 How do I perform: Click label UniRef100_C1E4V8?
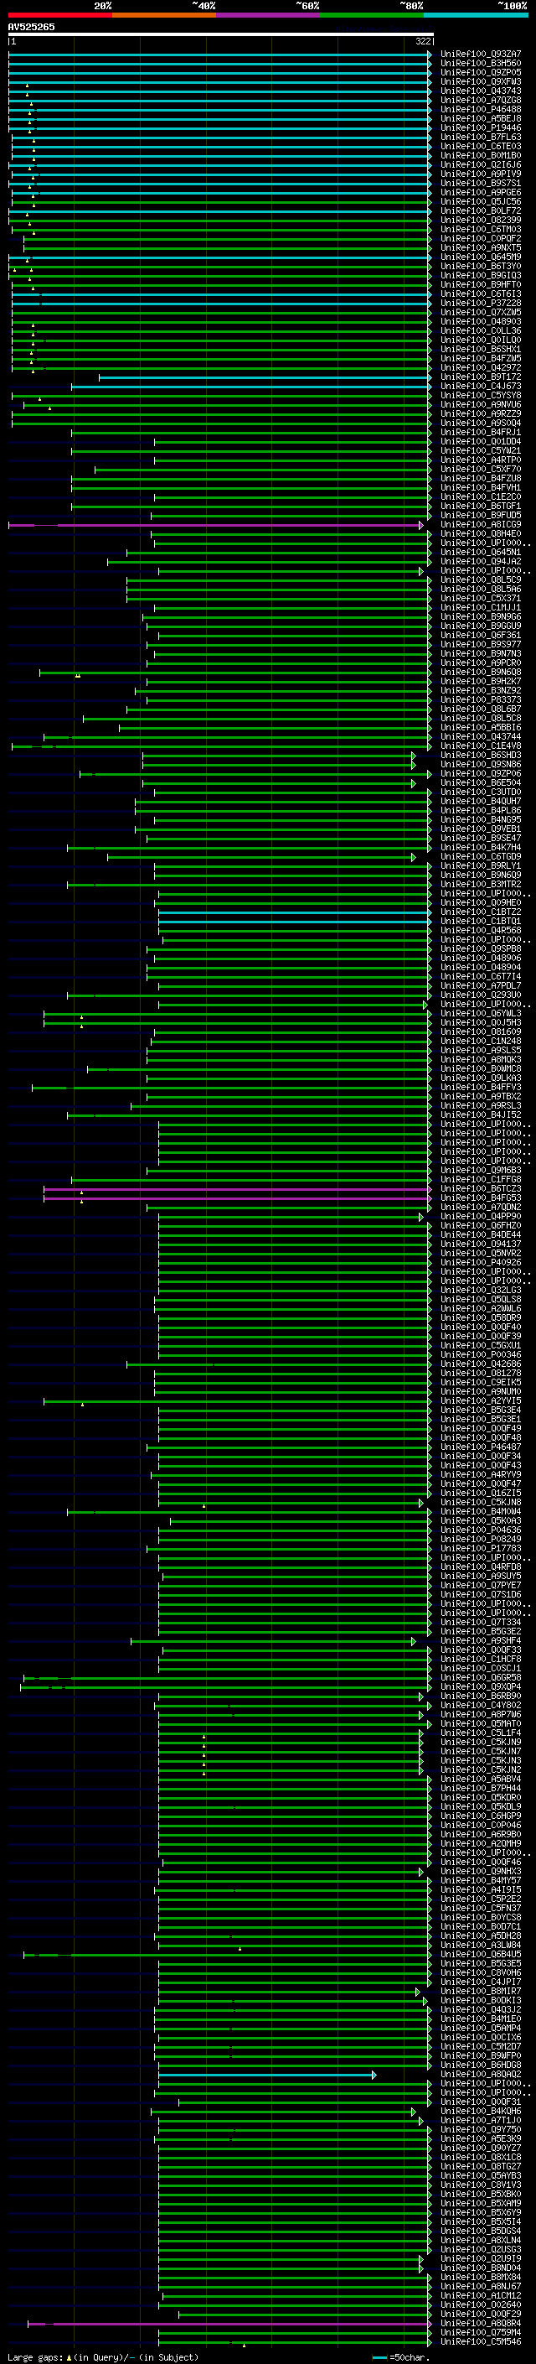(481, 746)
